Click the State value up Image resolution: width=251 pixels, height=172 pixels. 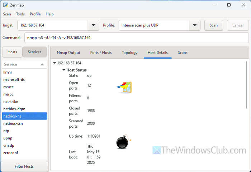[x=89, y=75]
